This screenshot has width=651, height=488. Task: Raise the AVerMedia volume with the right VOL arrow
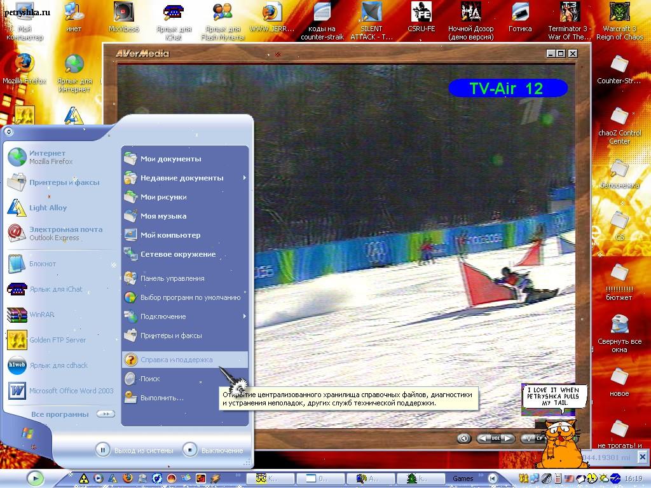508,438
